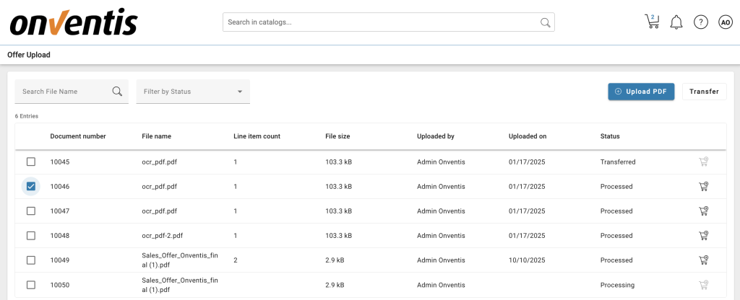This screenshot has height=300, width=740.
Task: Click the Onventis logo
Action: pos(73,22)
